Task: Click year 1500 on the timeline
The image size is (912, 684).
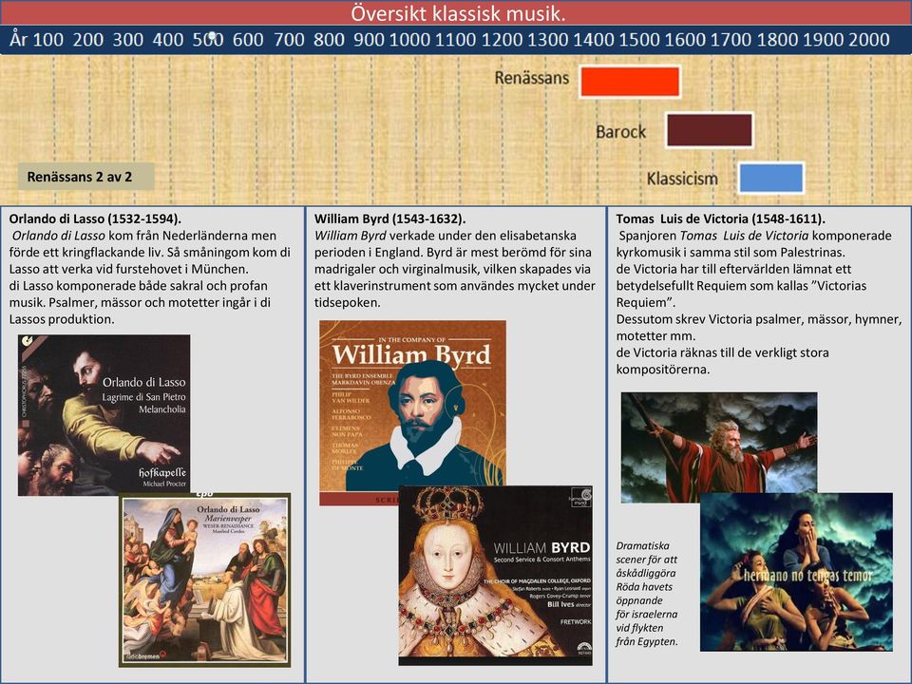Action: (x=638, y=40)
